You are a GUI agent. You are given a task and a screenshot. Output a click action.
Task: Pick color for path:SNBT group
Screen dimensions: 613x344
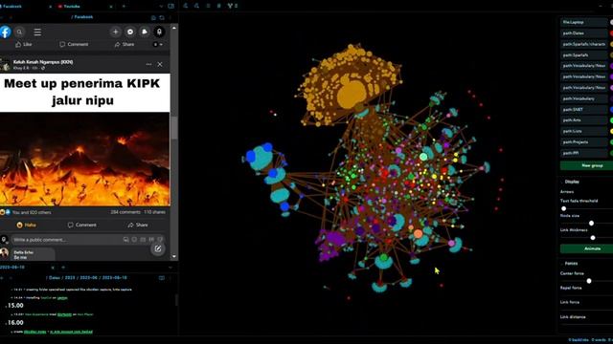coord(611,110)
